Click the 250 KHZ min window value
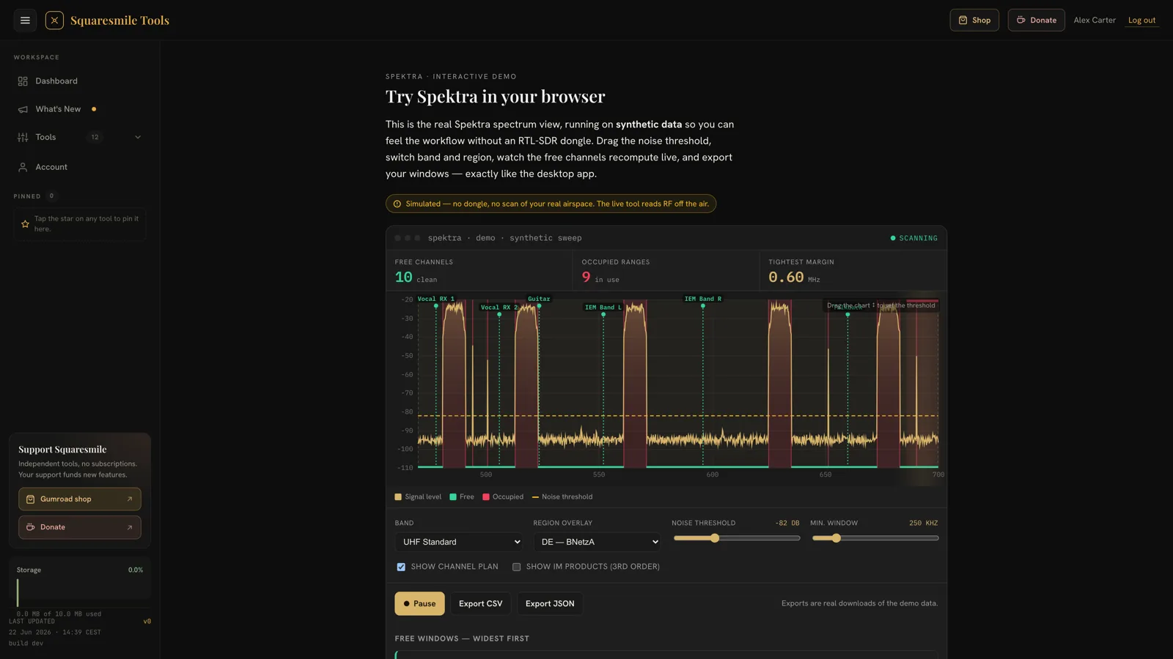Screen dimensions: 1173x659 tap(924, 523)
